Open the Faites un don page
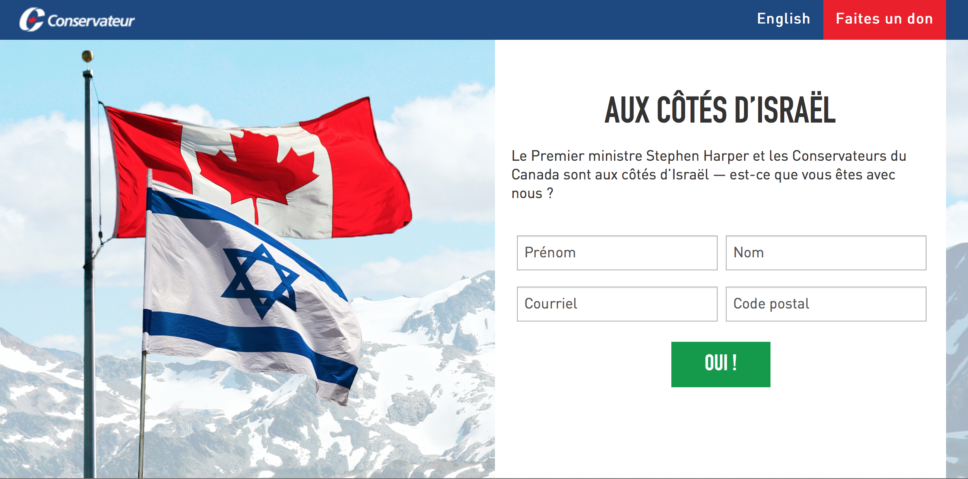968x479 pixels. click(884, 19)
